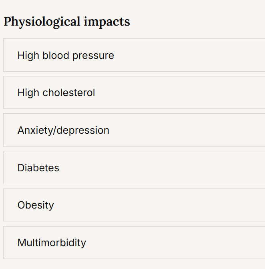This screenshot has height=269, width=265.
Task: Click the 'High cholesterol' label text
Action: click(x=56, y=93)
